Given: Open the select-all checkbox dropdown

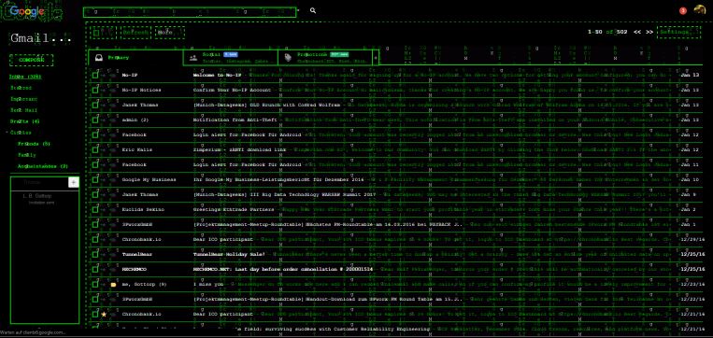Looking at the screenshot, I should coord(103,33).
